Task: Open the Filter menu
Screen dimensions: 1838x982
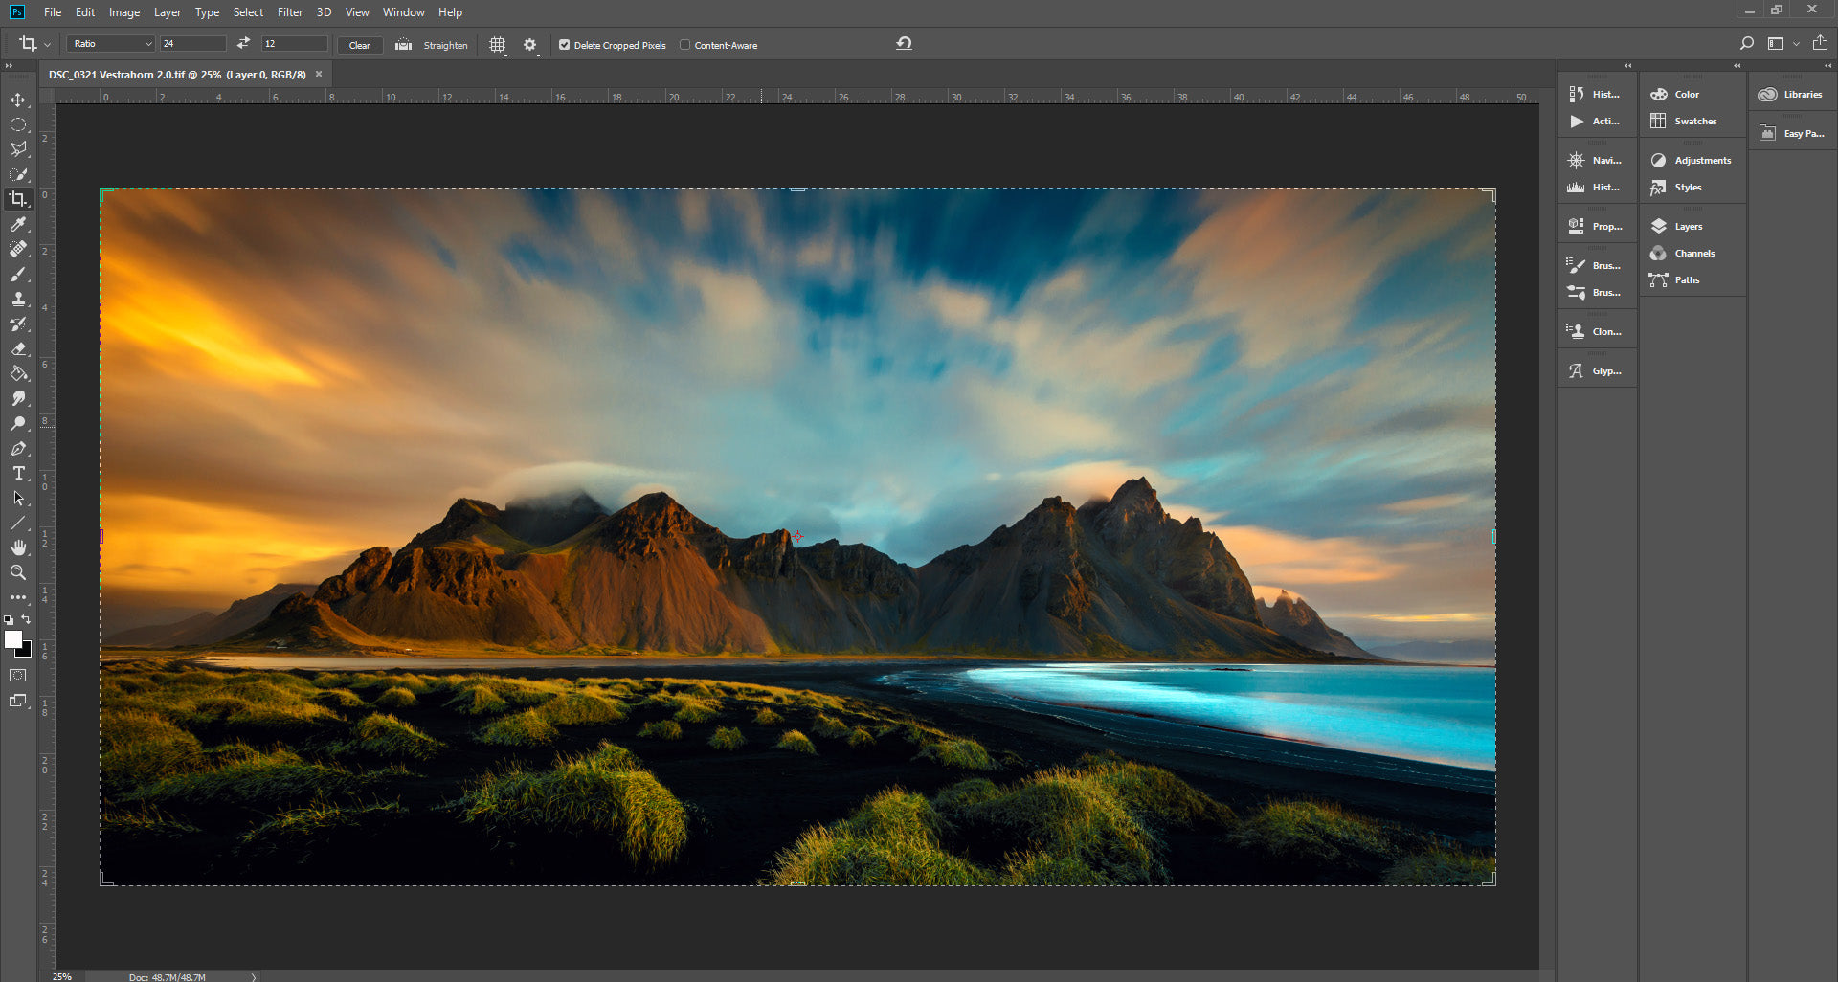Action: 290,12
